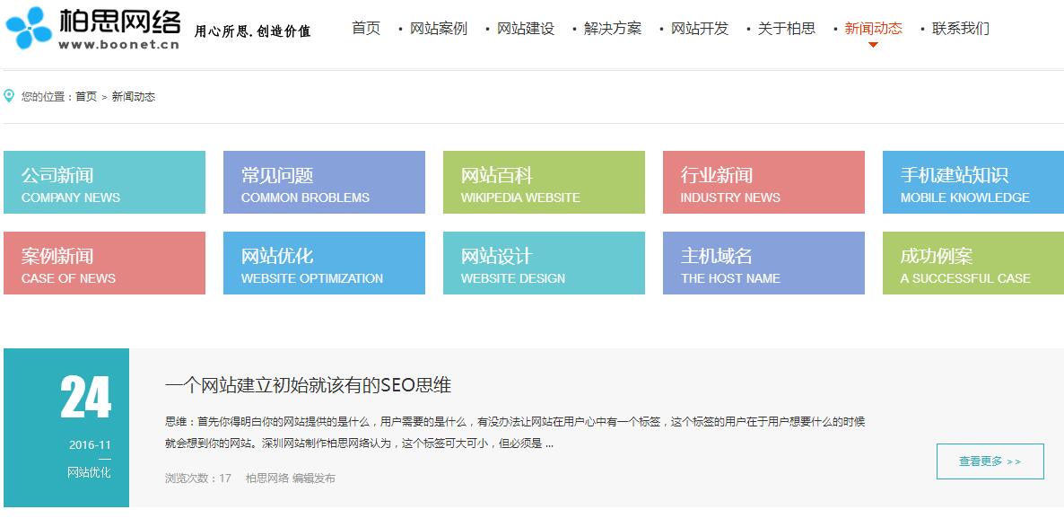Click 联系我们 in the navigation
1064x527 pixels.
[959, 28]
